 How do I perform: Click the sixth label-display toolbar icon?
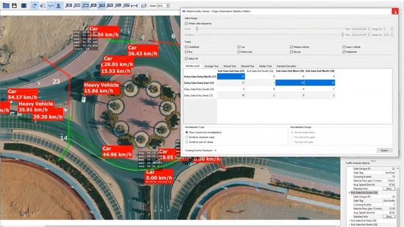(110, 6)
